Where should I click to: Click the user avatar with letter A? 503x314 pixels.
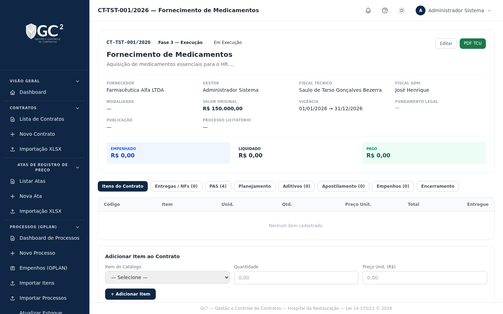(x=421, y=10)
